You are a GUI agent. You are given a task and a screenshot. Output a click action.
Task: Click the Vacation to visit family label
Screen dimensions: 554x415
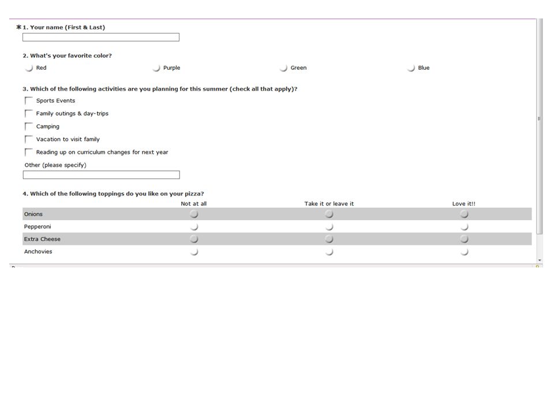[68, 139]
